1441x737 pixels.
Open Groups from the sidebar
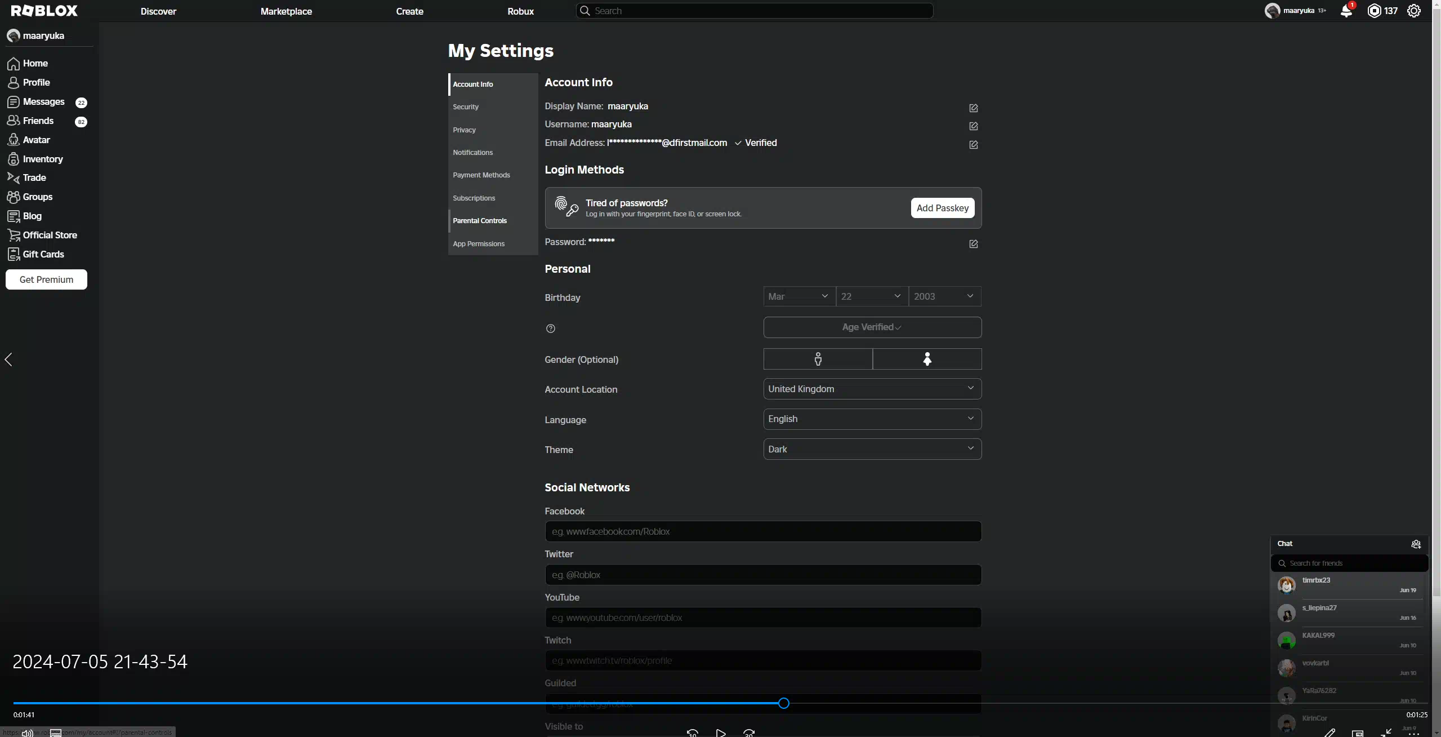[30, 197]
